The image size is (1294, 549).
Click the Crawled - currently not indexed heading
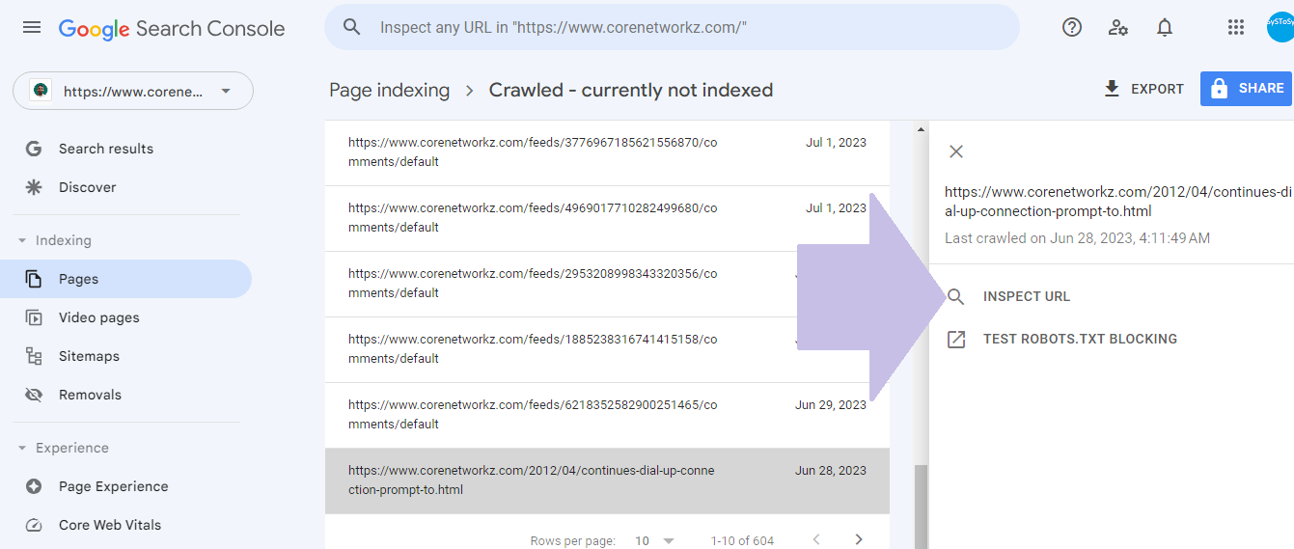point(631,90)
